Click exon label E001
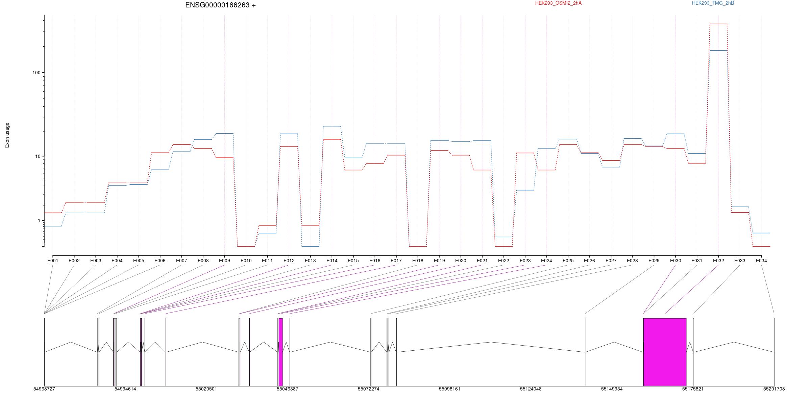 (x=53, y=261)
